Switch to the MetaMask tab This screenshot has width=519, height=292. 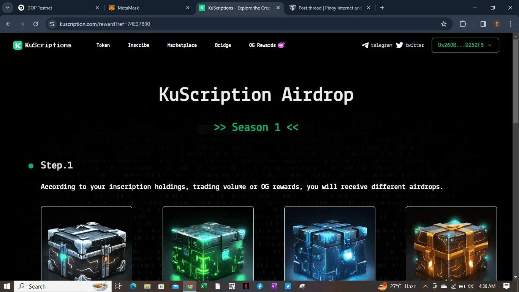pos(149,8)
